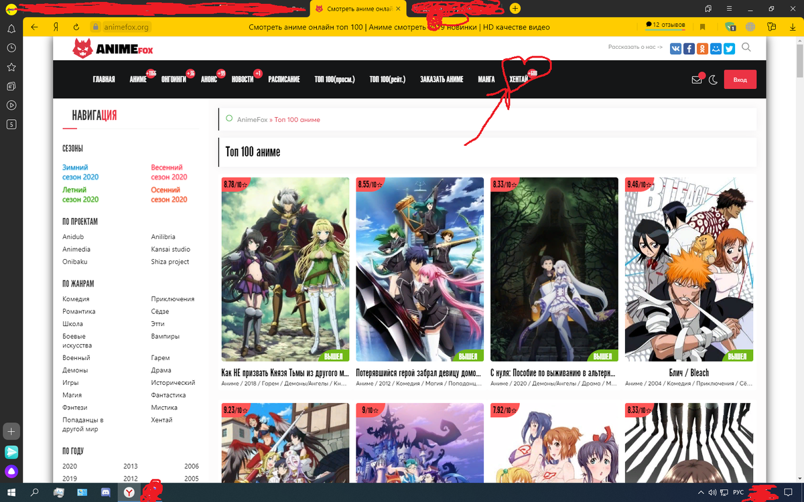Open 'Как НЕ призвать Князя Тьмы' poster
This screenshot has width=804, height=502.
285,269
